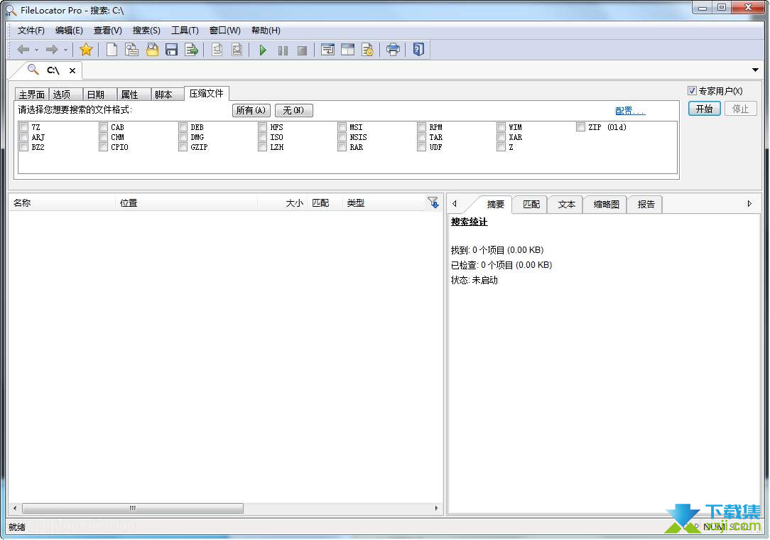
Task: Open the 窗口(W) menu
Action: click(x=225, y=31)
